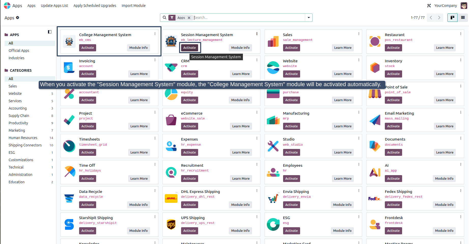This screenshot has height=244, width=469.
Task: Focus the Search input field
Action: pyautogui.click(x=249, y=18)
